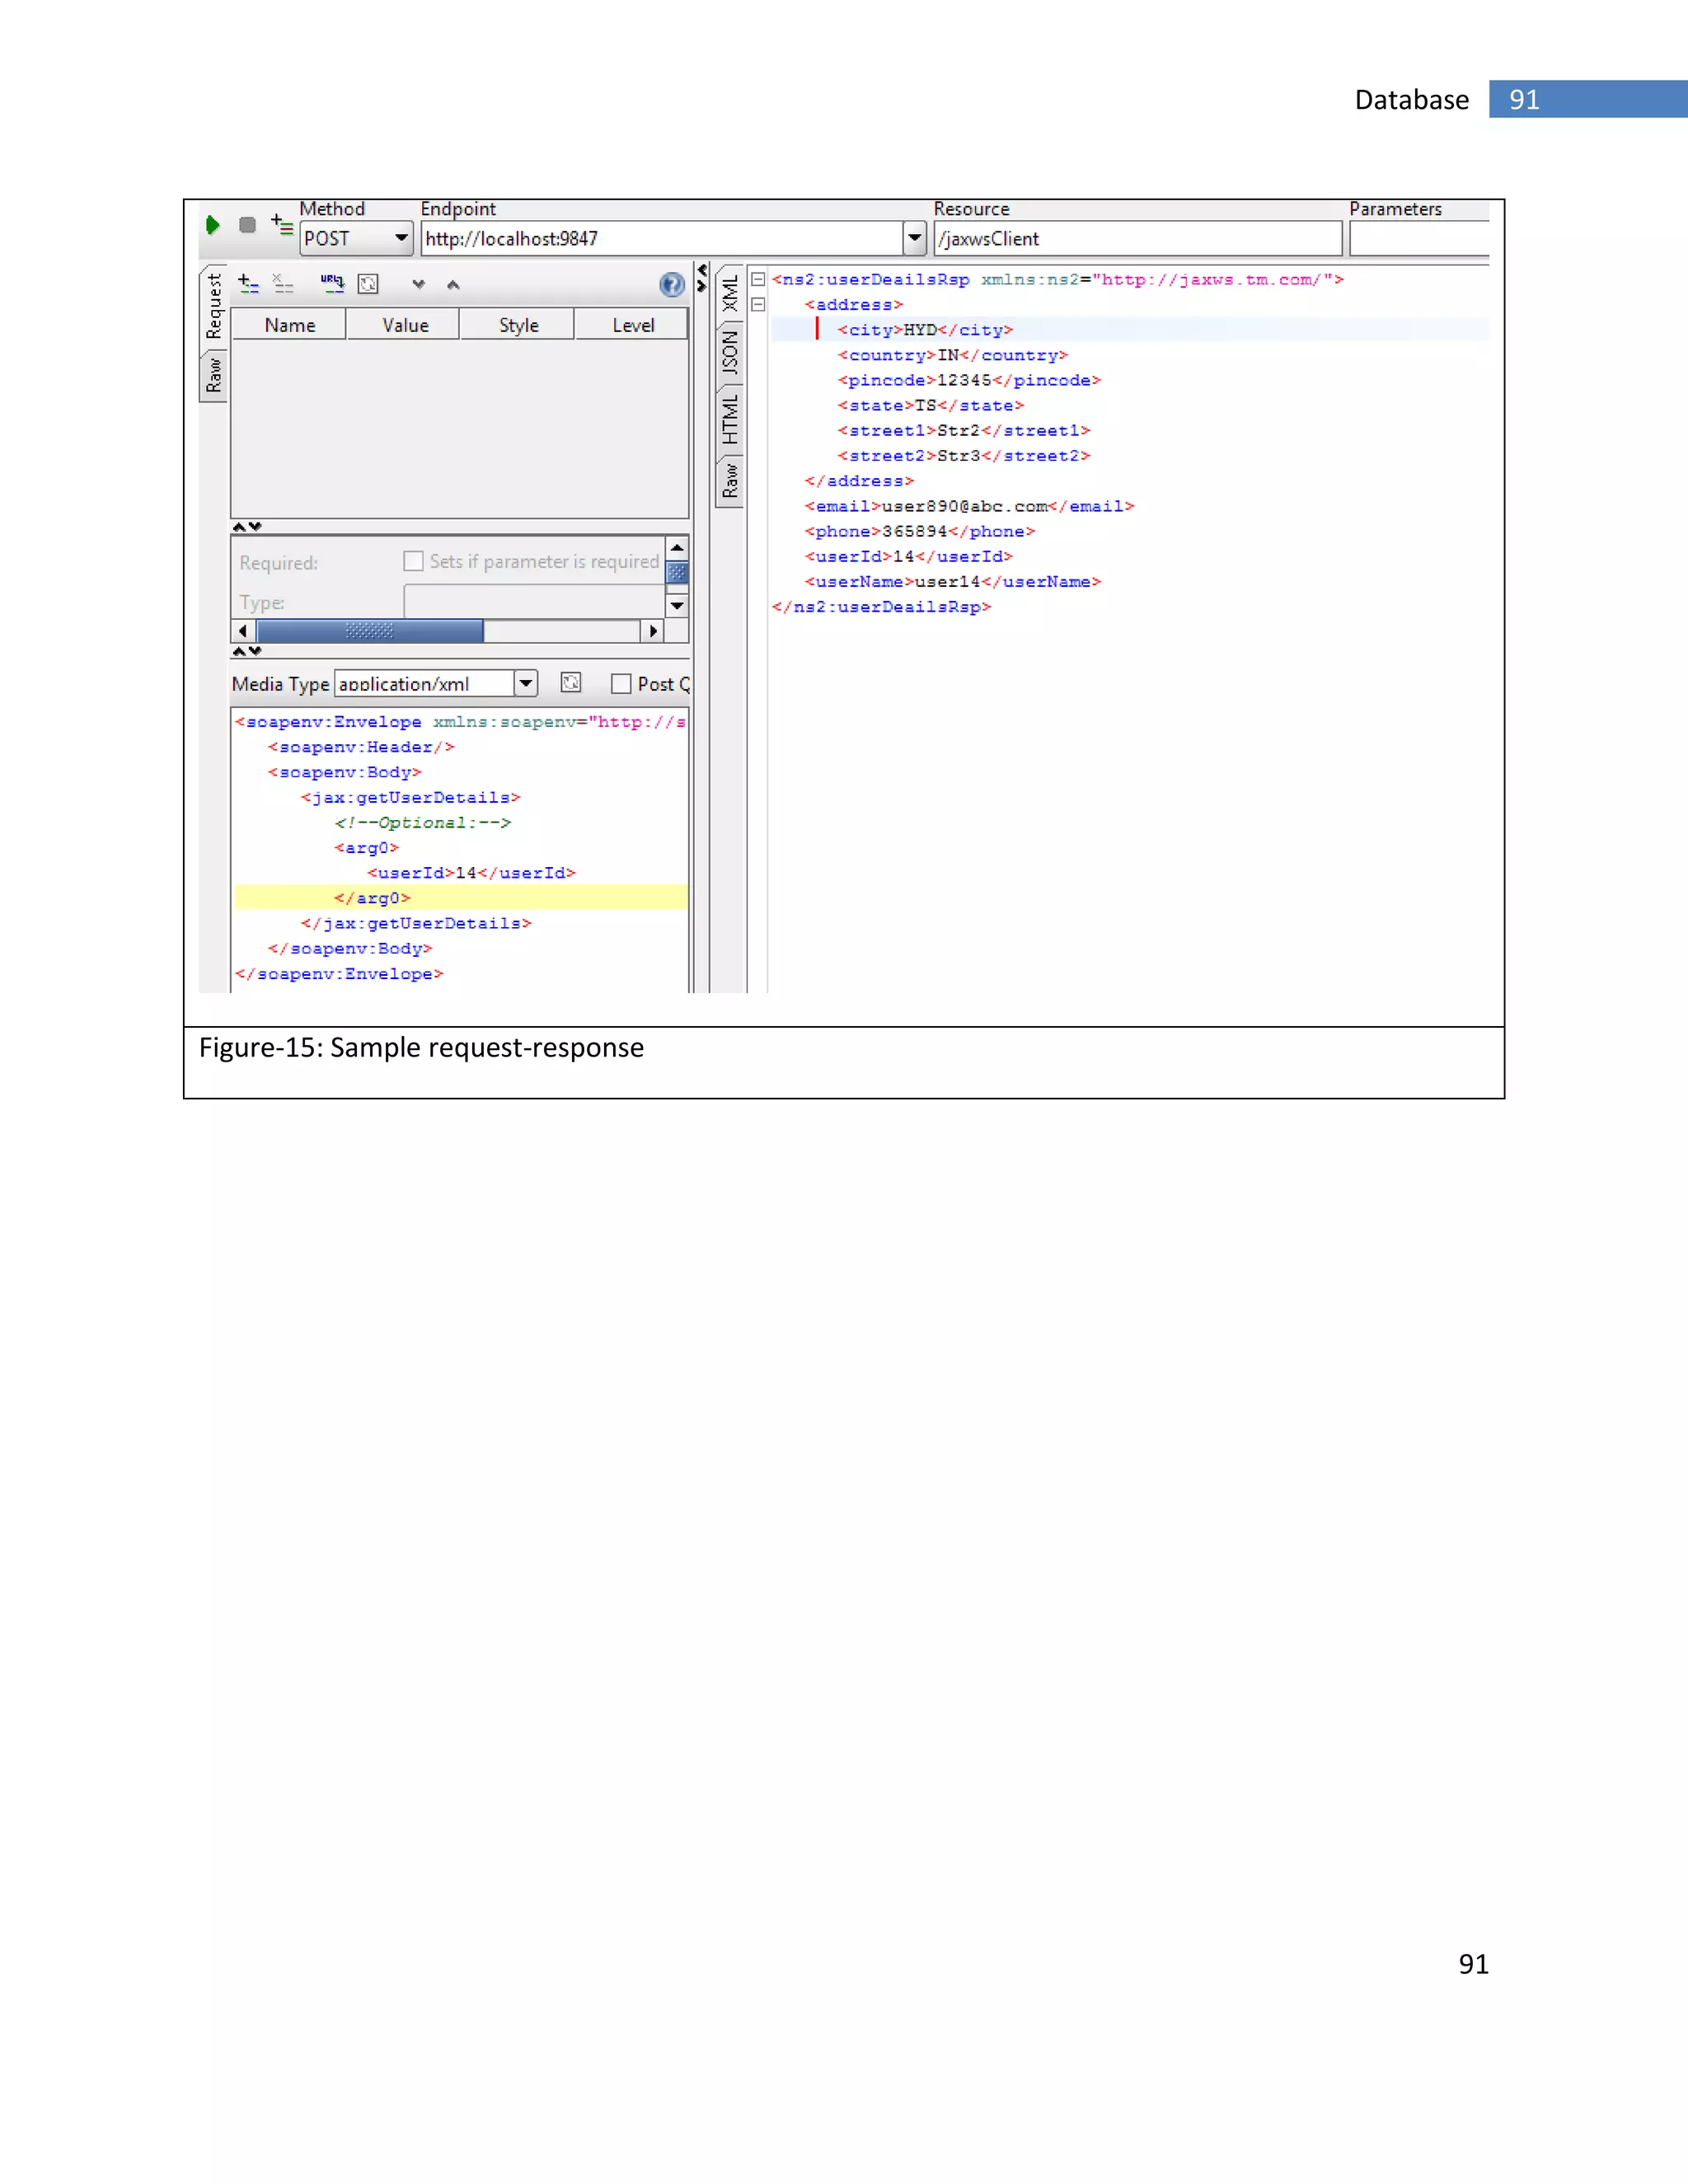Click the vertical scrollbar thumb in parameter details

click(x=677, y=572)
